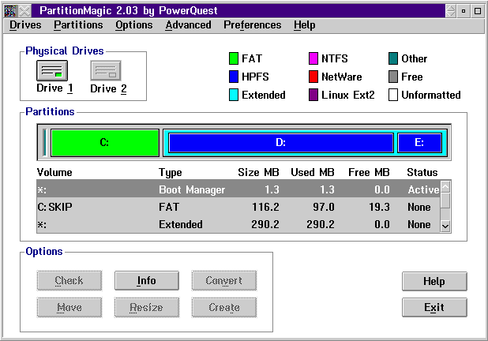Viewport: 488px width, 341px height.
Task: Click the 19.3 free MB value
Action: (379, 207)
